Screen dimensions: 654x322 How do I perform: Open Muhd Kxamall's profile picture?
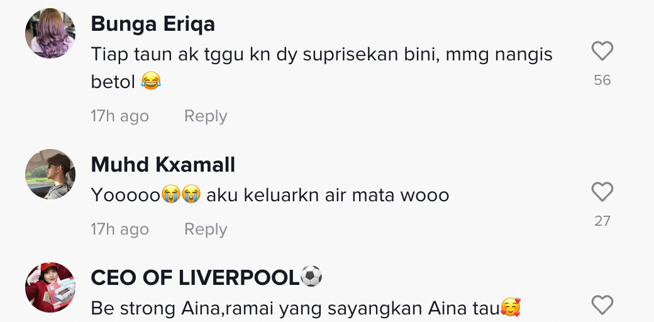(x=50, y=174)
